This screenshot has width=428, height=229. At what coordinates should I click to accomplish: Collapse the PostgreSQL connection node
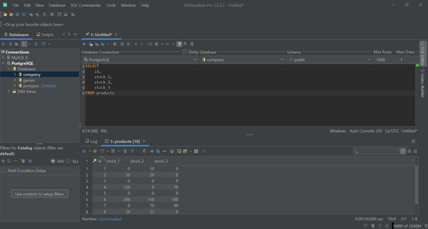[3, 63]
